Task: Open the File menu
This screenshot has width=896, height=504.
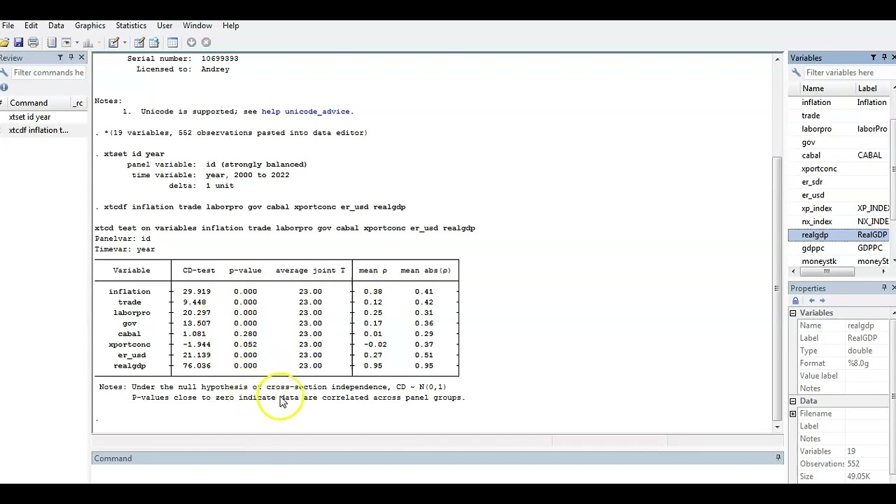Action: [8, 25]
